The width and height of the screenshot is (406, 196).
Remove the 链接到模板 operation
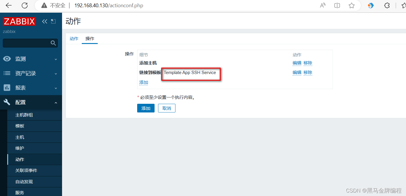pos(308,72)
